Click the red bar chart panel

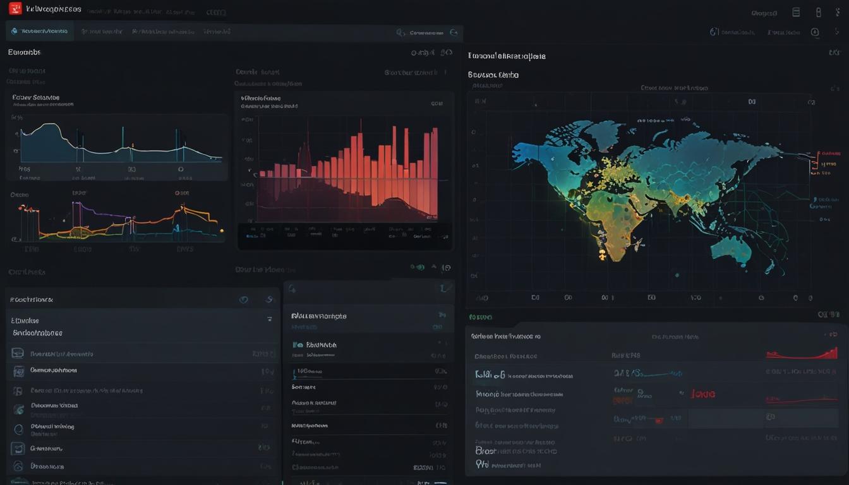pyautogui.click(x=346, y=171)
